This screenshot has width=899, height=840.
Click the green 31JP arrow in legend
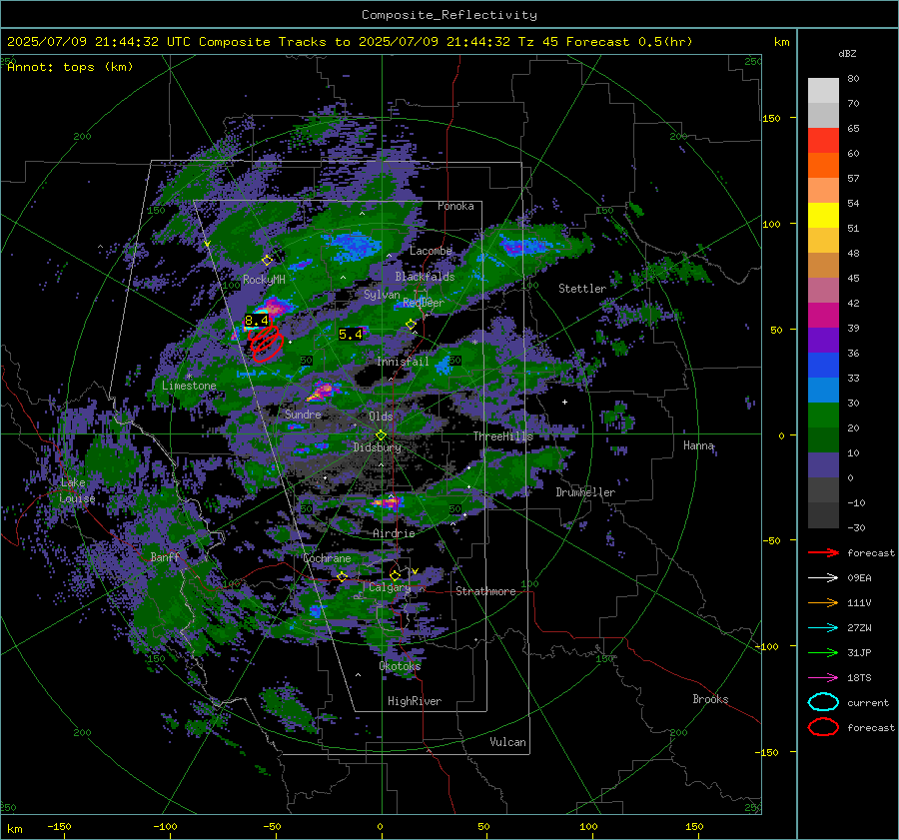pyautogui.click(x=823, y=652)
